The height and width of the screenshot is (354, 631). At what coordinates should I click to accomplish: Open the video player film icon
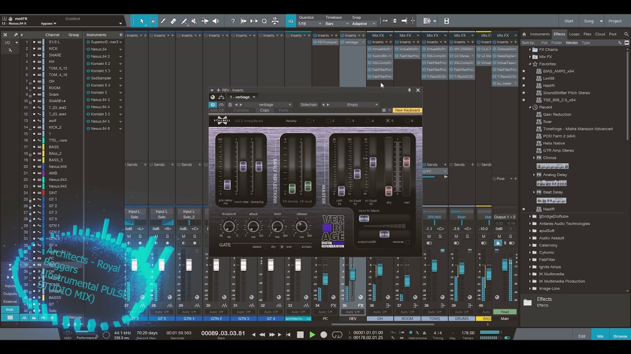click(x=446, y=21)
